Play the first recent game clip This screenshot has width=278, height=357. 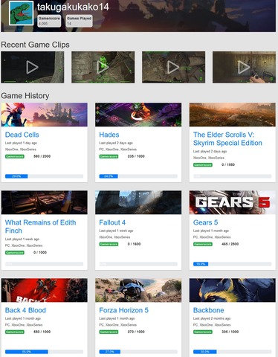33,67
